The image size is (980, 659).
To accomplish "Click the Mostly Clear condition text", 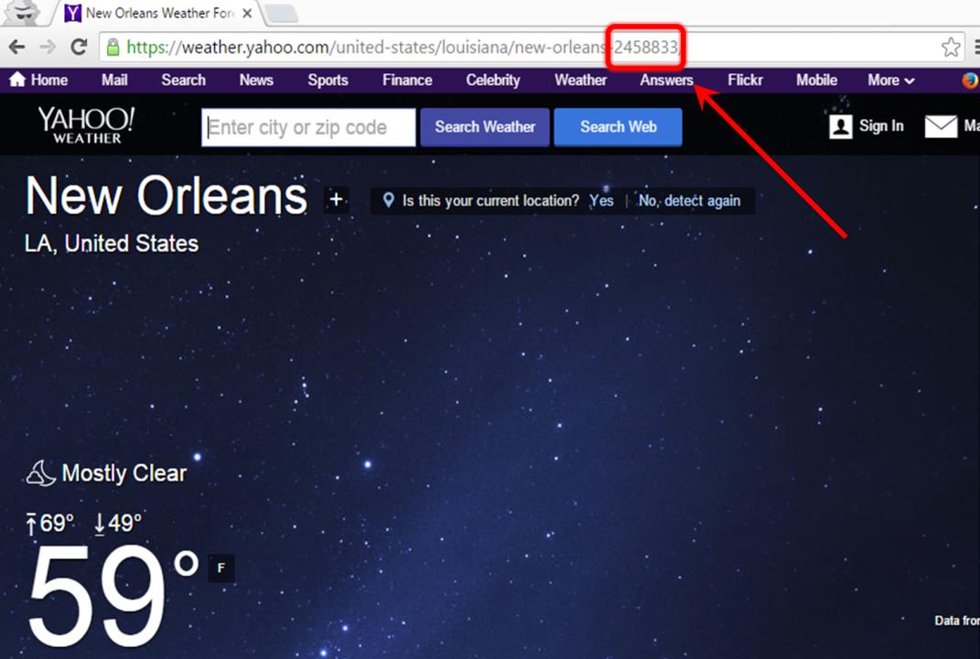I will point(124,473).
